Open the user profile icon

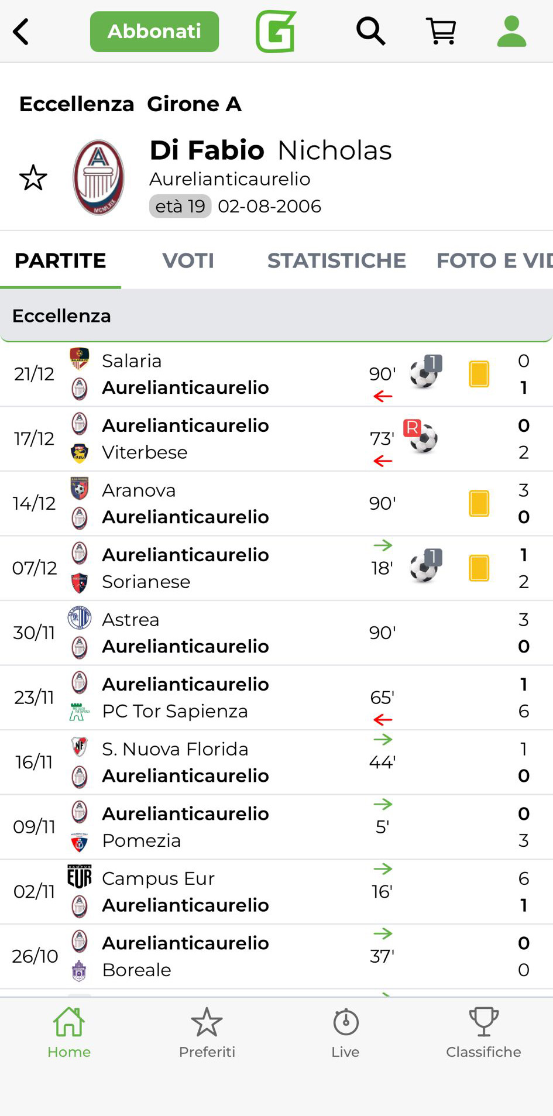click(511, 31)
